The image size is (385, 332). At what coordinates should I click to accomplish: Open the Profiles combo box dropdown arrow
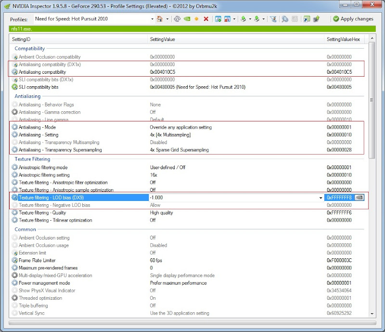152,19
